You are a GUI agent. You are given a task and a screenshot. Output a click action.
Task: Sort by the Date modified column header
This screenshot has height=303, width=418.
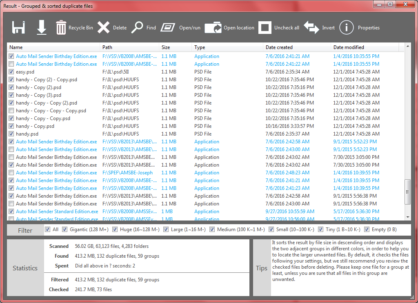365,47
